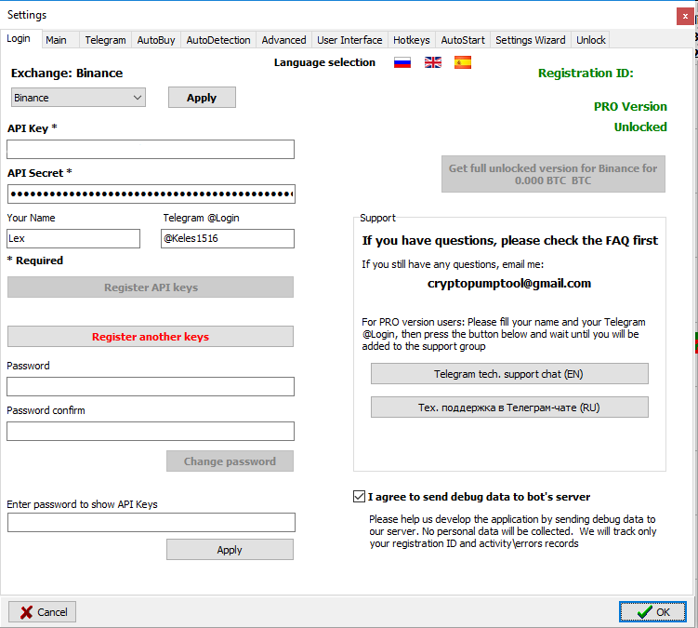
Task: Focus the API Secret field
Action: [151, 194]
